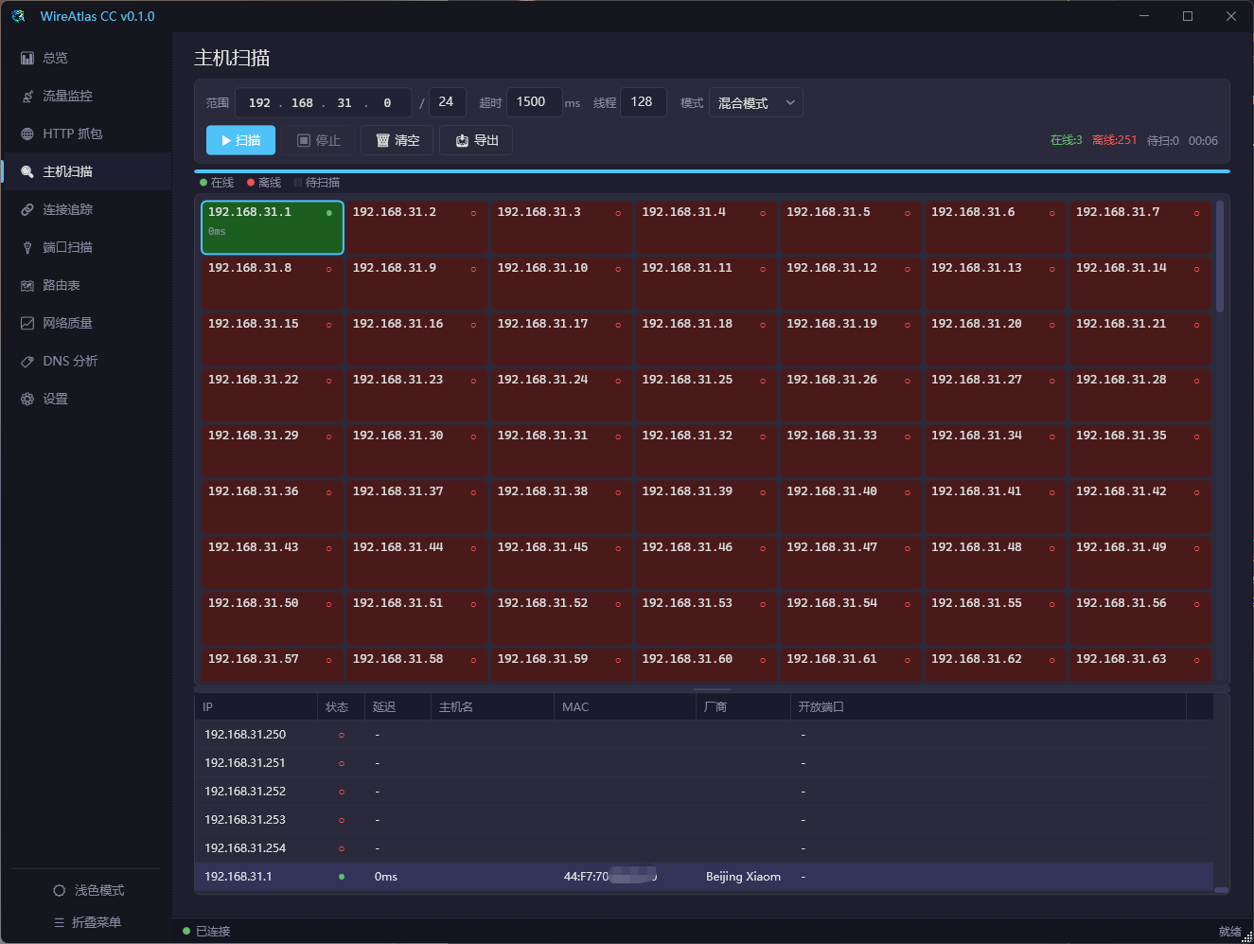Toggle 折叠菜单 to collapse the sidebar
Viewport: 1254px width, 944px height.
[88, 922]
